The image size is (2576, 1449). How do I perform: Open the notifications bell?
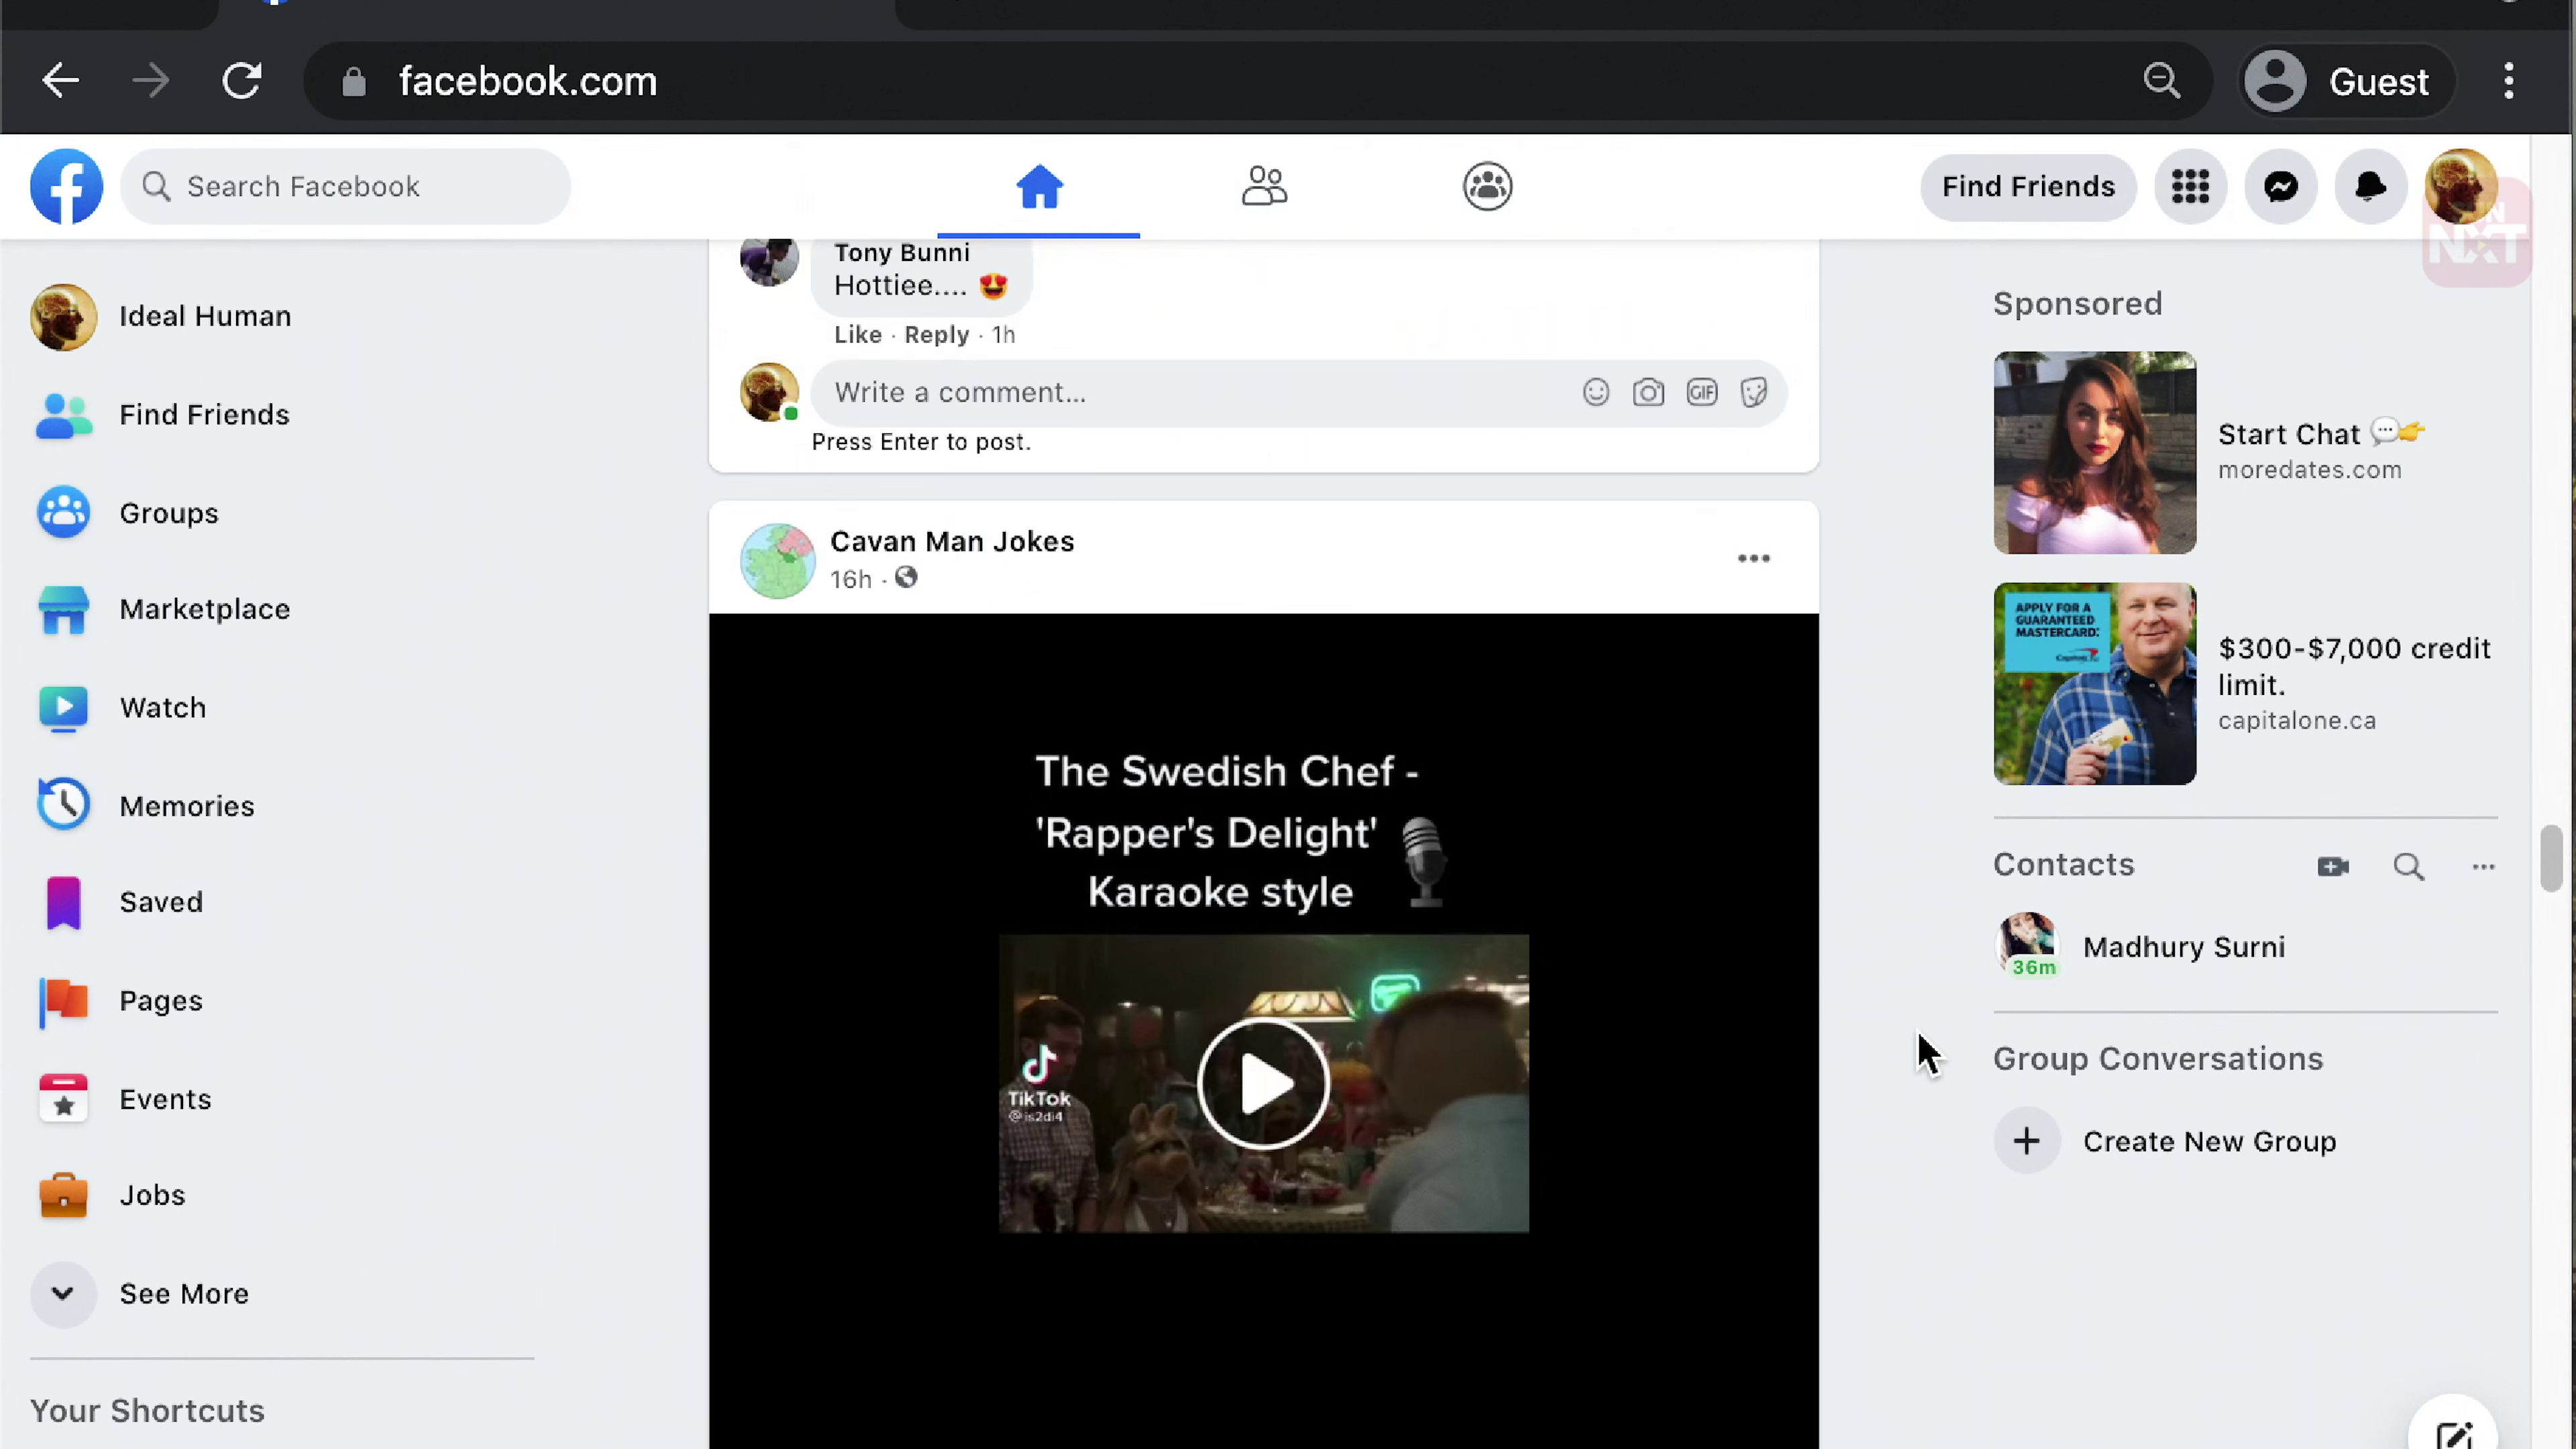pyautogui.click(x=2370, y=187)
